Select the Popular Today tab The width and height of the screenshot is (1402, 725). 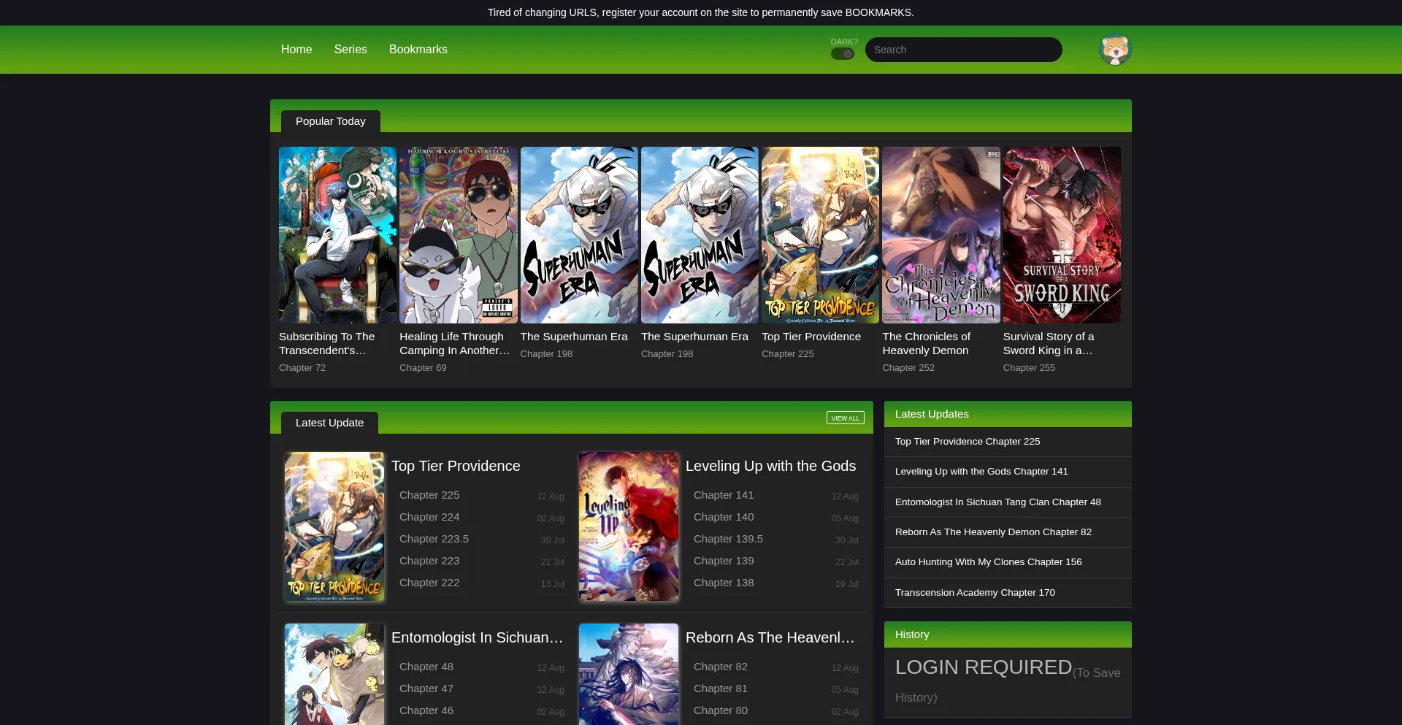coord(331,121)
